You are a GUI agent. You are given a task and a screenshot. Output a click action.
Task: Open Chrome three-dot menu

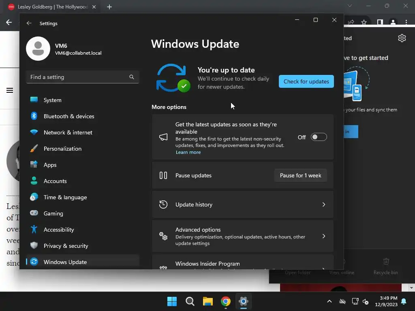(406, 22)
